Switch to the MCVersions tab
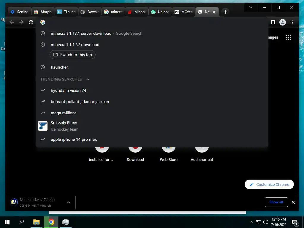This screenshot has width=304, height=228. pyautogui.click(x=184, y=12)
